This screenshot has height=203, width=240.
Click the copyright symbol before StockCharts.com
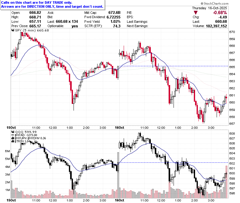coord(202,3)
